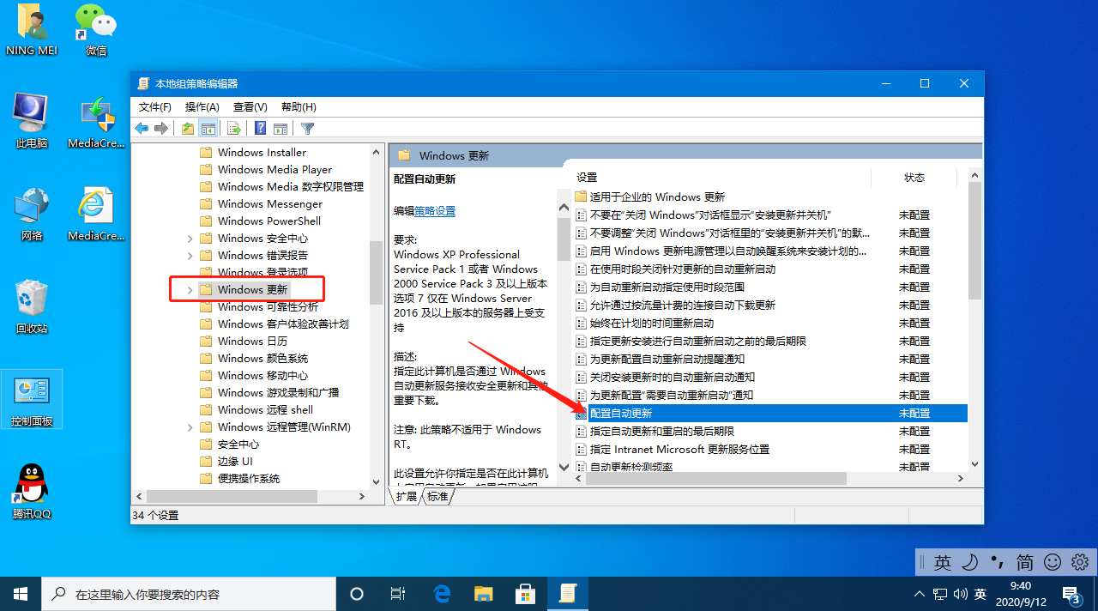The height and width of the screenshot is (611, 1098).
Task: Open help via the question mark icon
Action: click(x=259, y=128)
